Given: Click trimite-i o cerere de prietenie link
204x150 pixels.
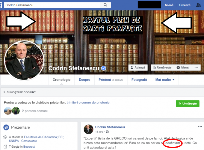Looking at the screenshot, I should [88, 103].
